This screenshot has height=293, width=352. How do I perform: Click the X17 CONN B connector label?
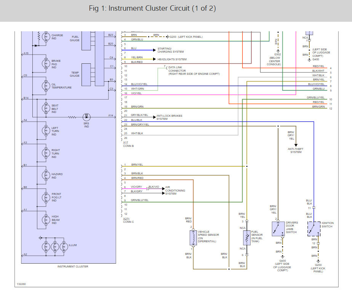click(x=128, y=144)
